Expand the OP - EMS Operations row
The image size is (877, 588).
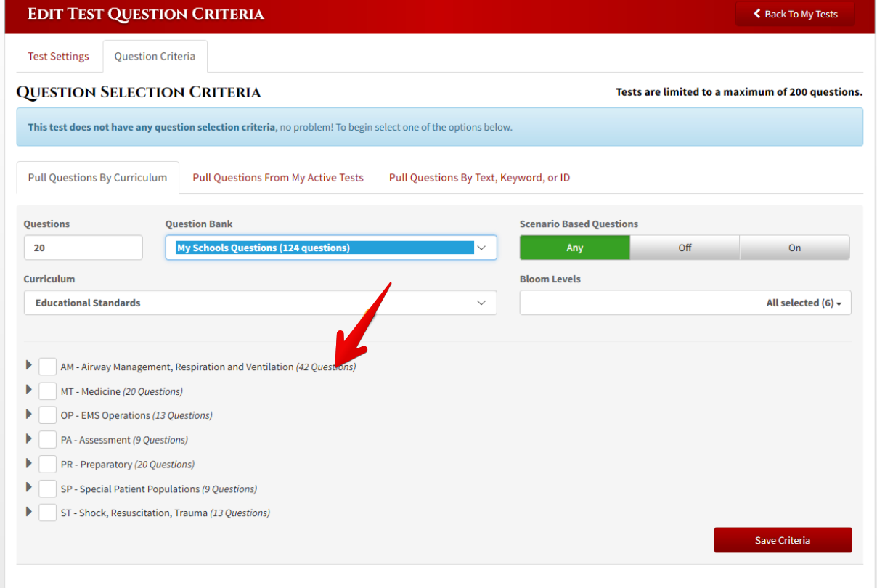pos(29,414)
